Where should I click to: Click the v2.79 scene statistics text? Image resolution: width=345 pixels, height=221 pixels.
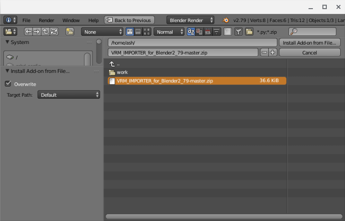289,20
